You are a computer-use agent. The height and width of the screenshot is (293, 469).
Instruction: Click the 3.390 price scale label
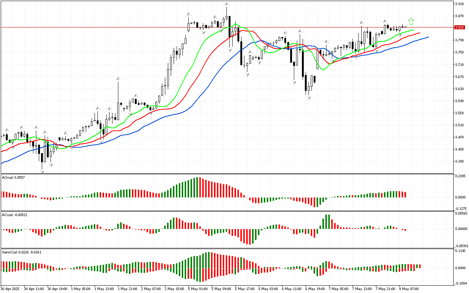(x=459, y=162)
